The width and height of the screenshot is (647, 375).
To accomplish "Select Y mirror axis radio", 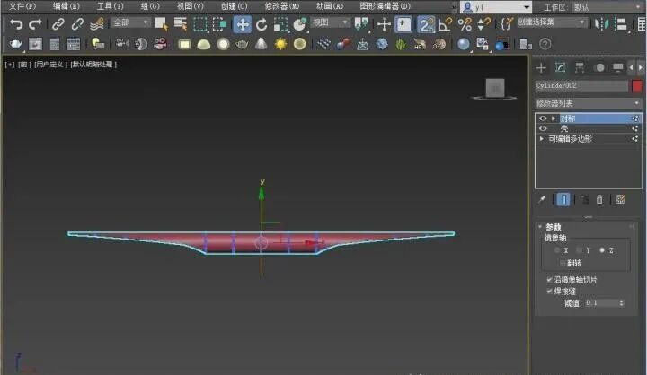I will (x=580, y=250).
